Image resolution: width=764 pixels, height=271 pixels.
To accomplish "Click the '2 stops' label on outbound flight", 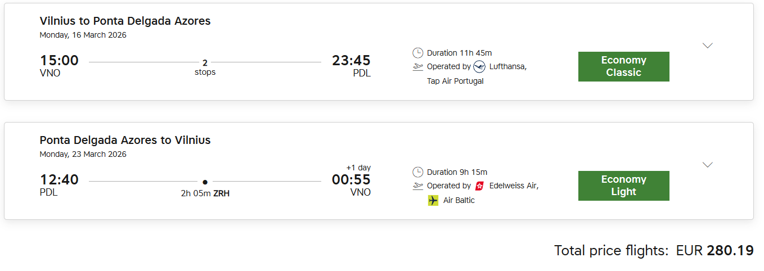I will (205, 67).
